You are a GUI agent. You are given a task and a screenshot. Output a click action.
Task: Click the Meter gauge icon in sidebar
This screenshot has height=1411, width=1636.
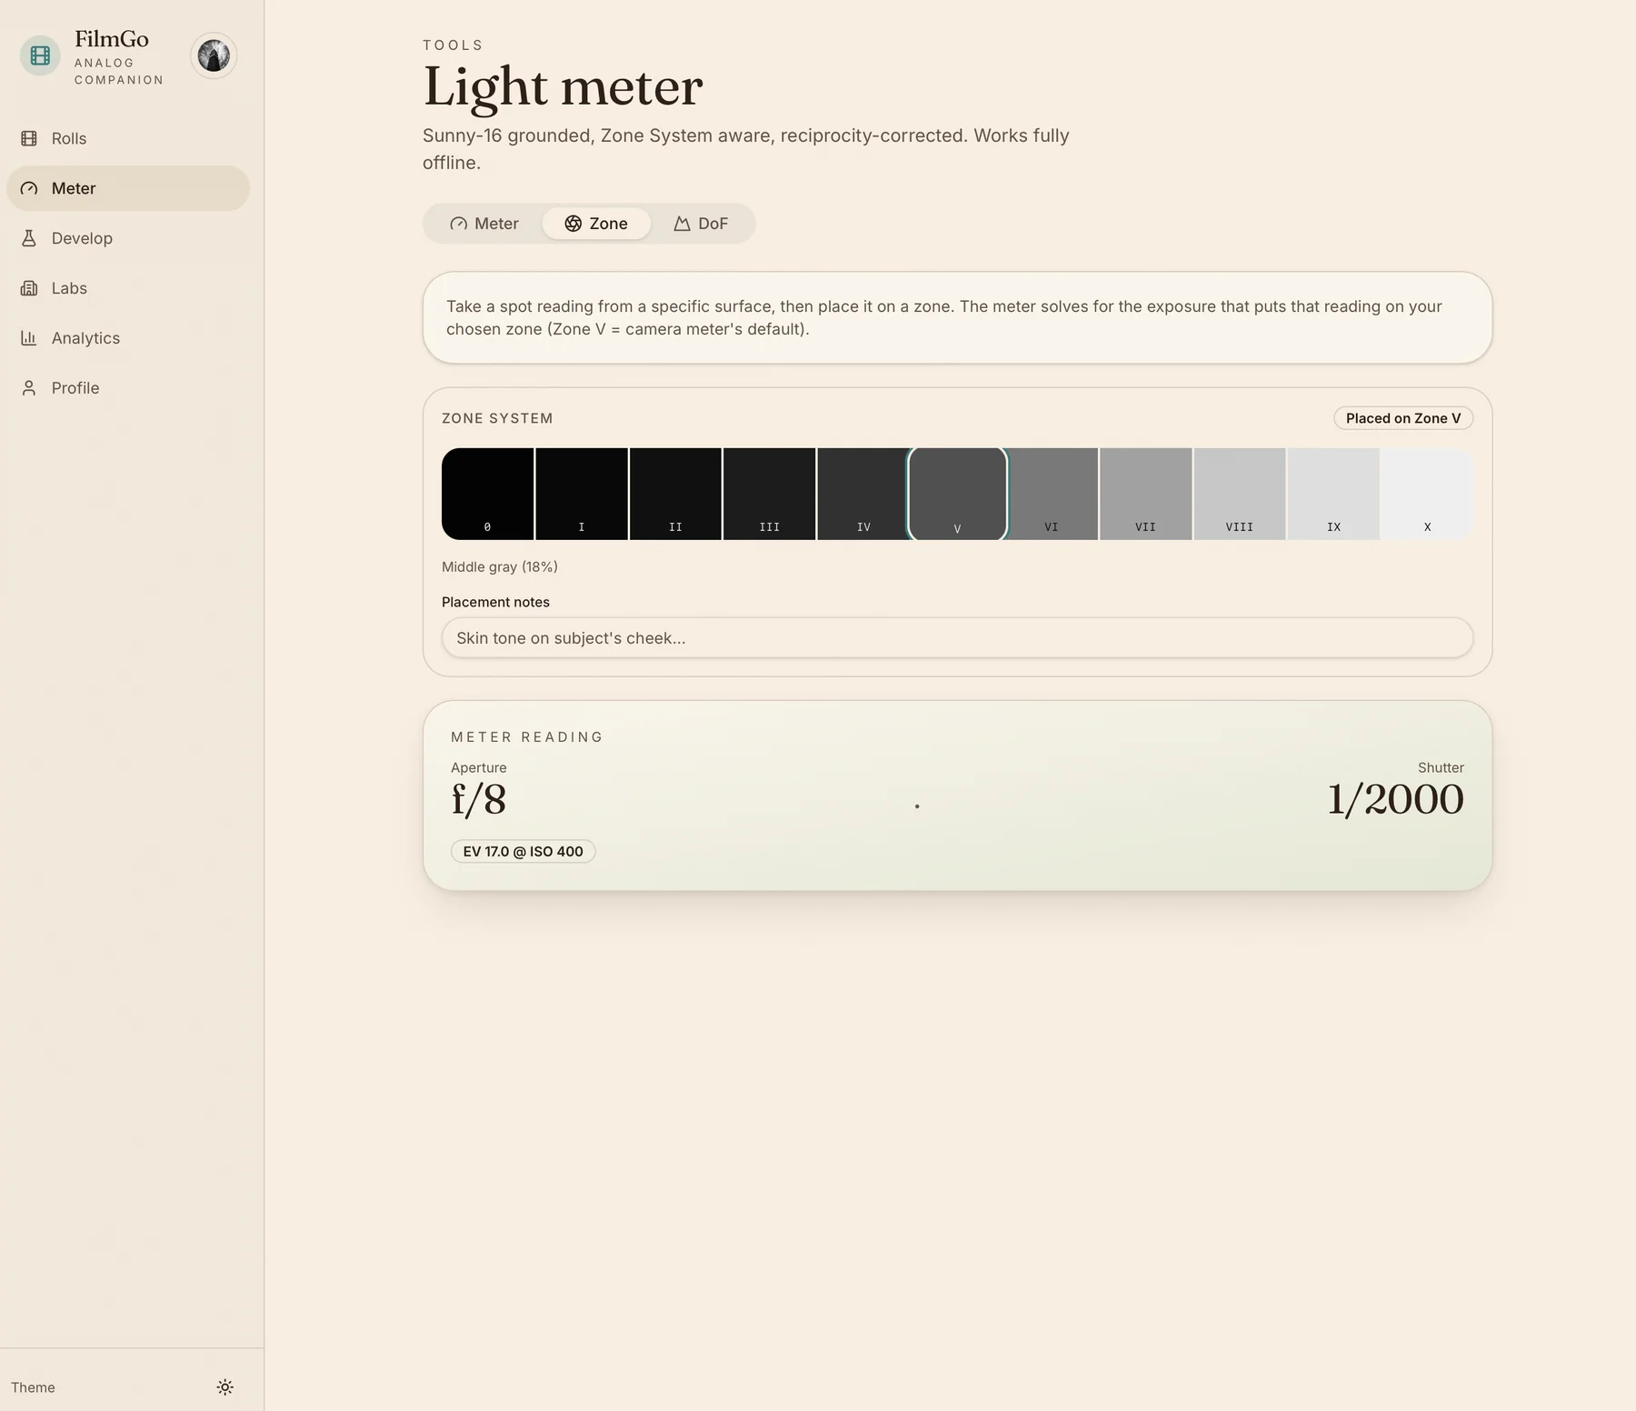click(x=29, y=188)
